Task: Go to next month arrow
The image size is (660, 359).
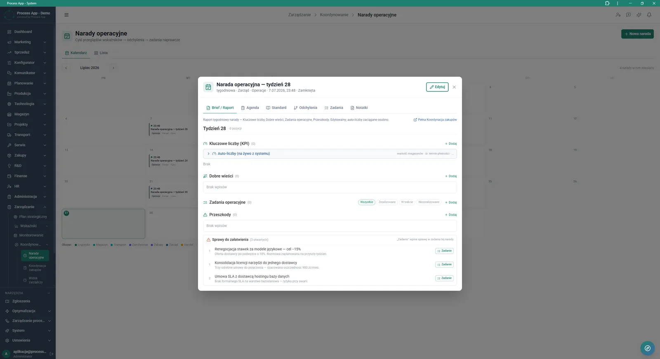Action: 113,68
